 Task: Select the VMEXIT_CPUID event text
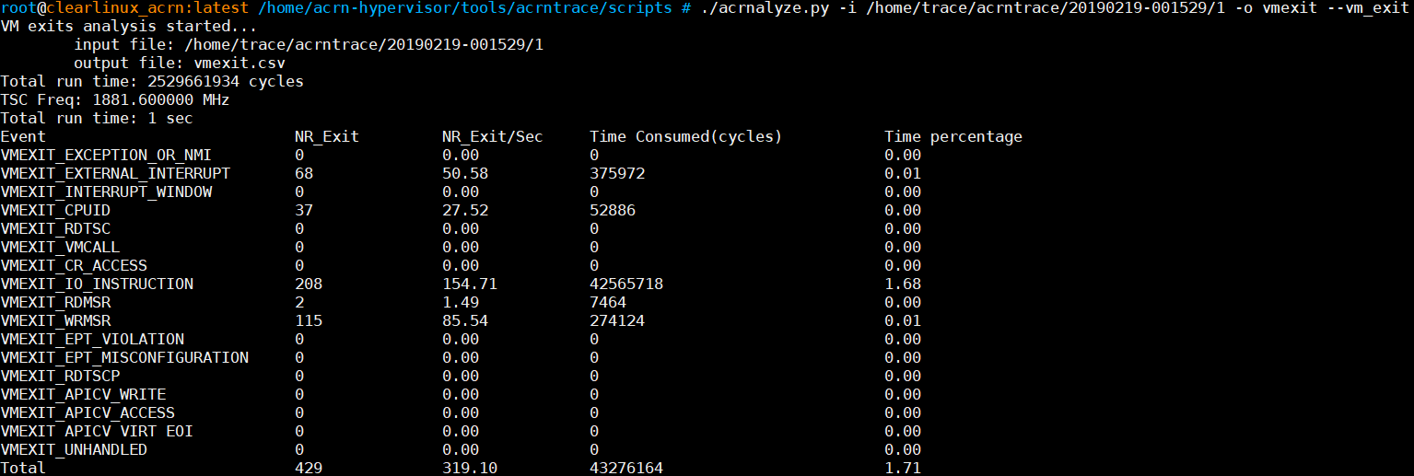(55, 210)
